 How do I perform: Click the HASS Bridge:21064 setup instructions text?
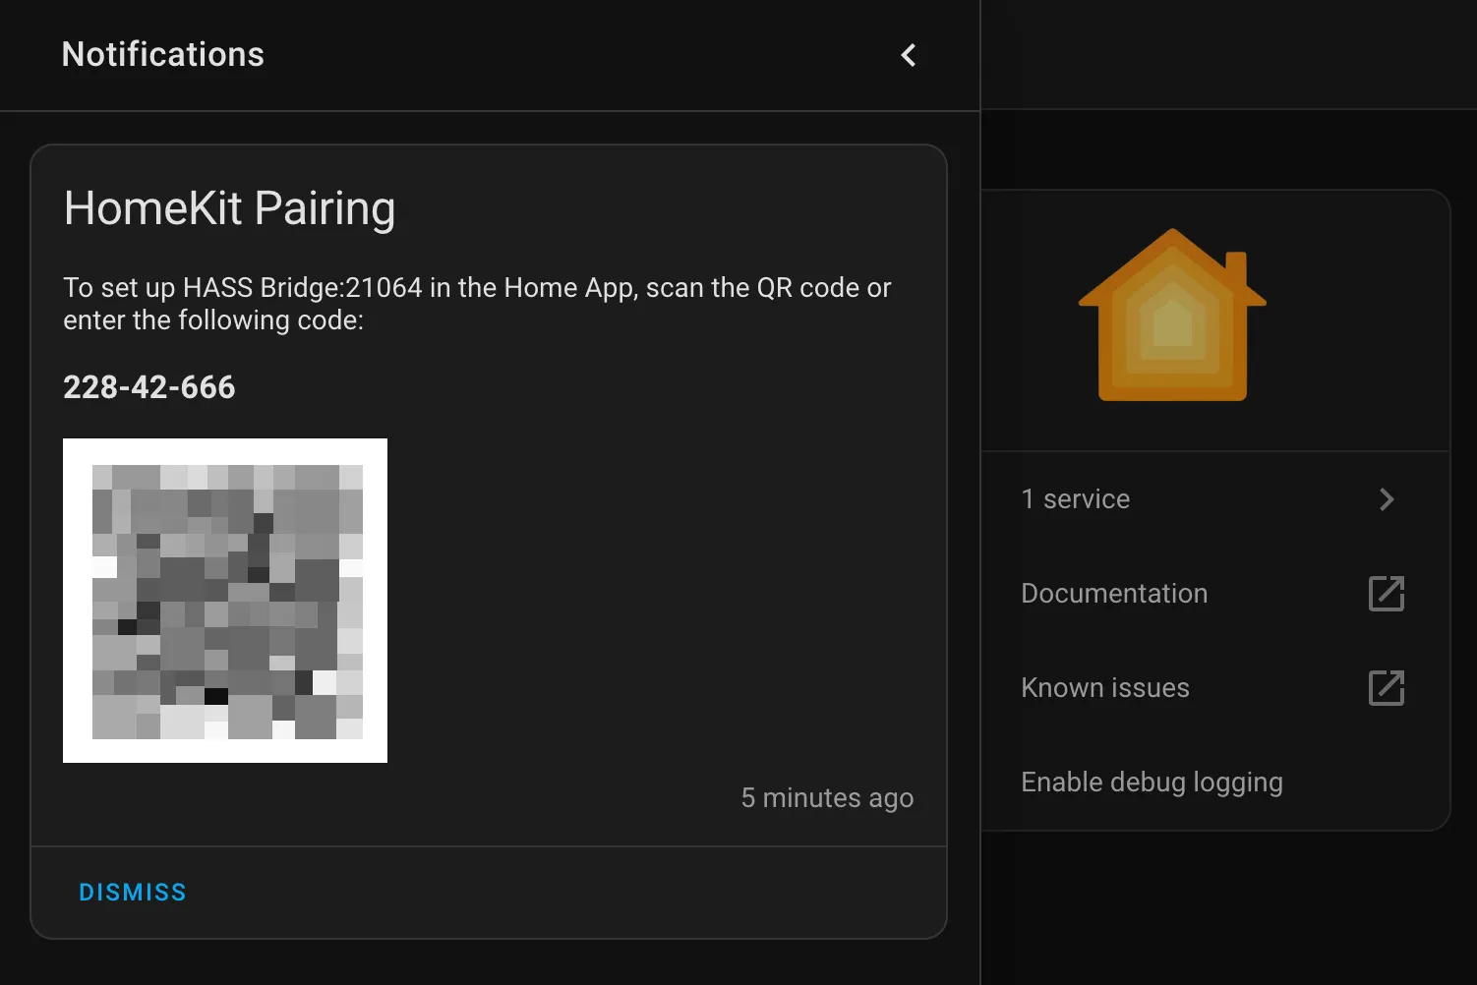[477, 304]
